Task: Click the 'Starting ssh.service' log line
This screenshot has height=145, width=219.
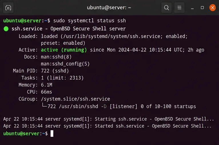Action: click(109, 119)
